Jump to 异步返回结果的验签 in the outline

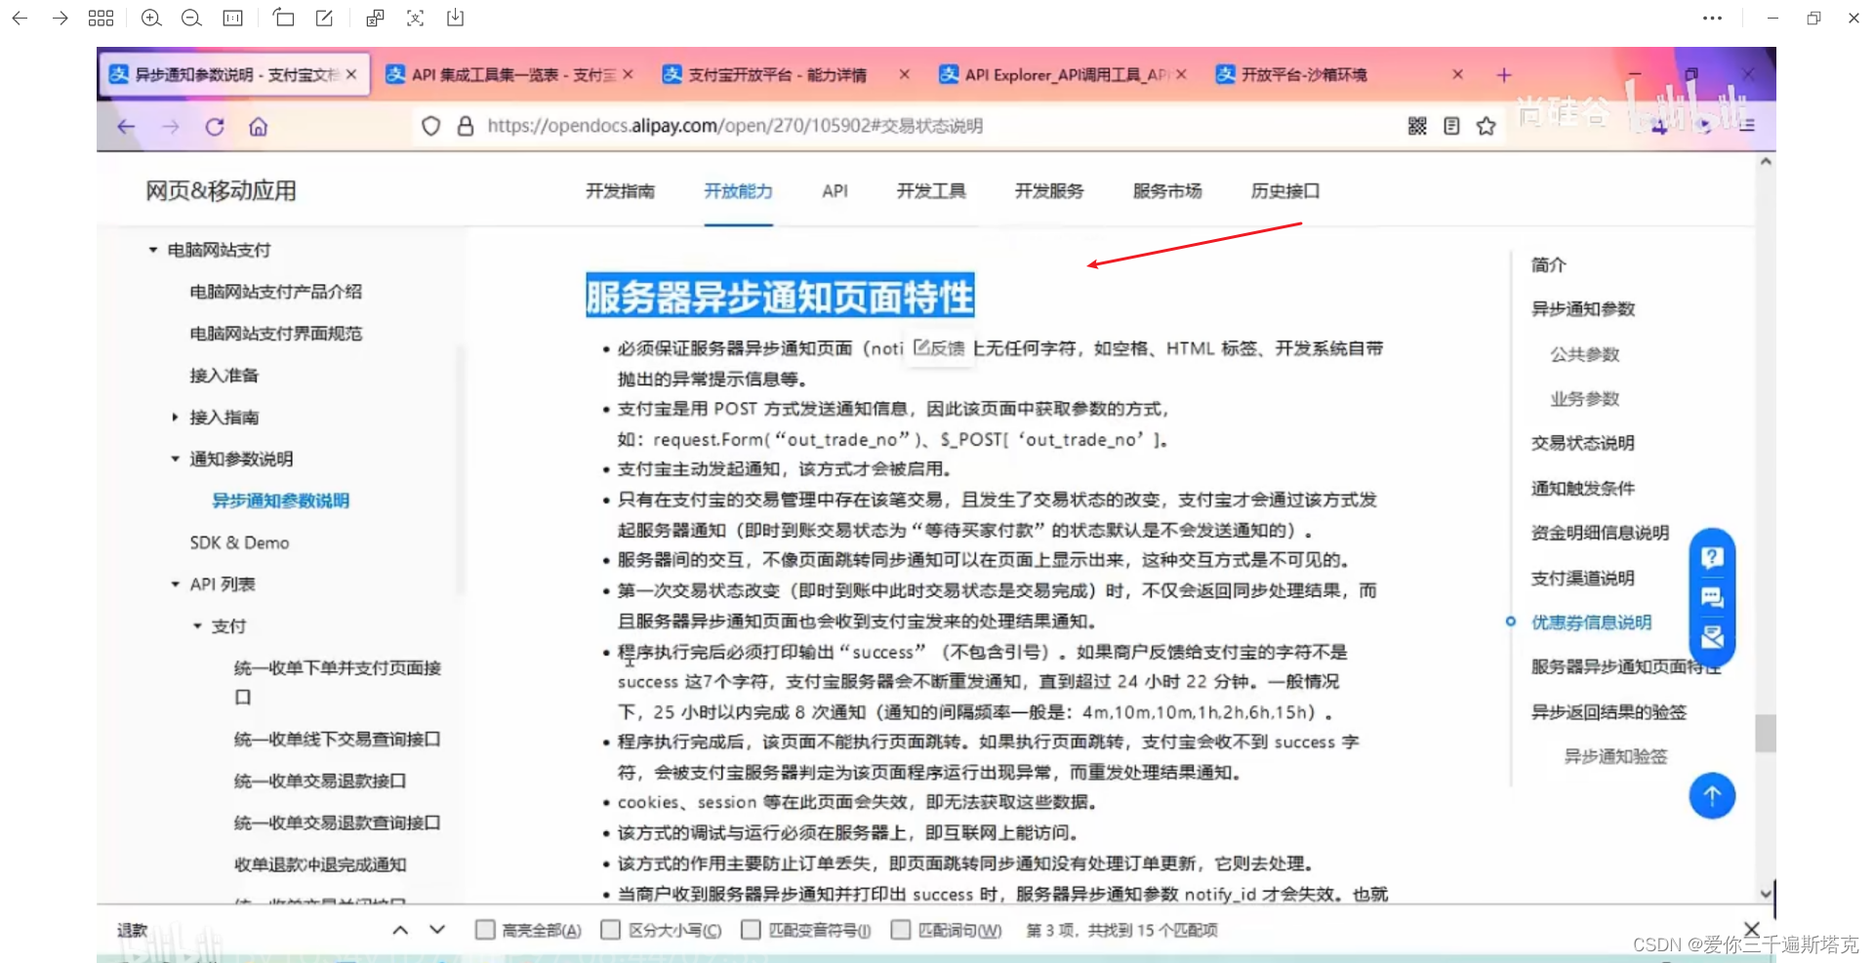tap(1609, 712)
